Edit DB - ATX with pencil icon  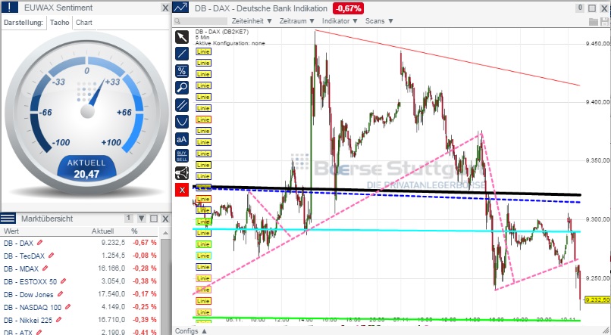39,332
